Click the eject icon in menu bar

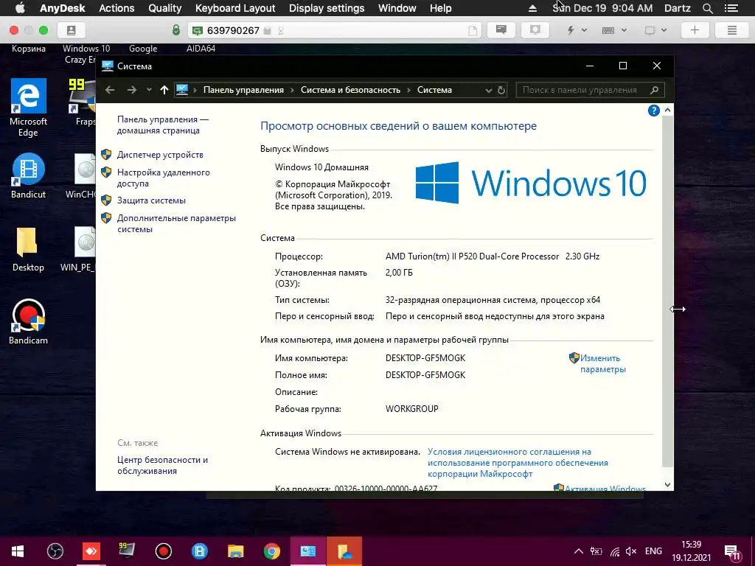(x=532, y=8)
